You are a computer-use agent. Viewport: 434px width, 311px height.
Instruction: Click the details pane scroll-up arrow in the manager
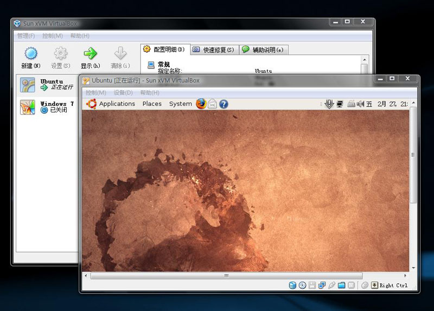pos(365,60)
